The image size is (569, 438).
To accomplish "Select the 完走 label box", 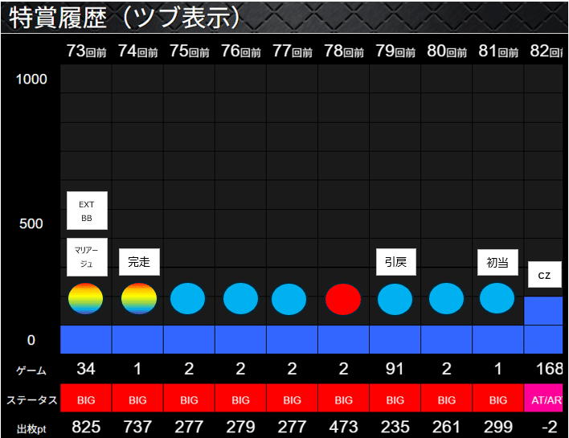I will click(x=139, y=262).
